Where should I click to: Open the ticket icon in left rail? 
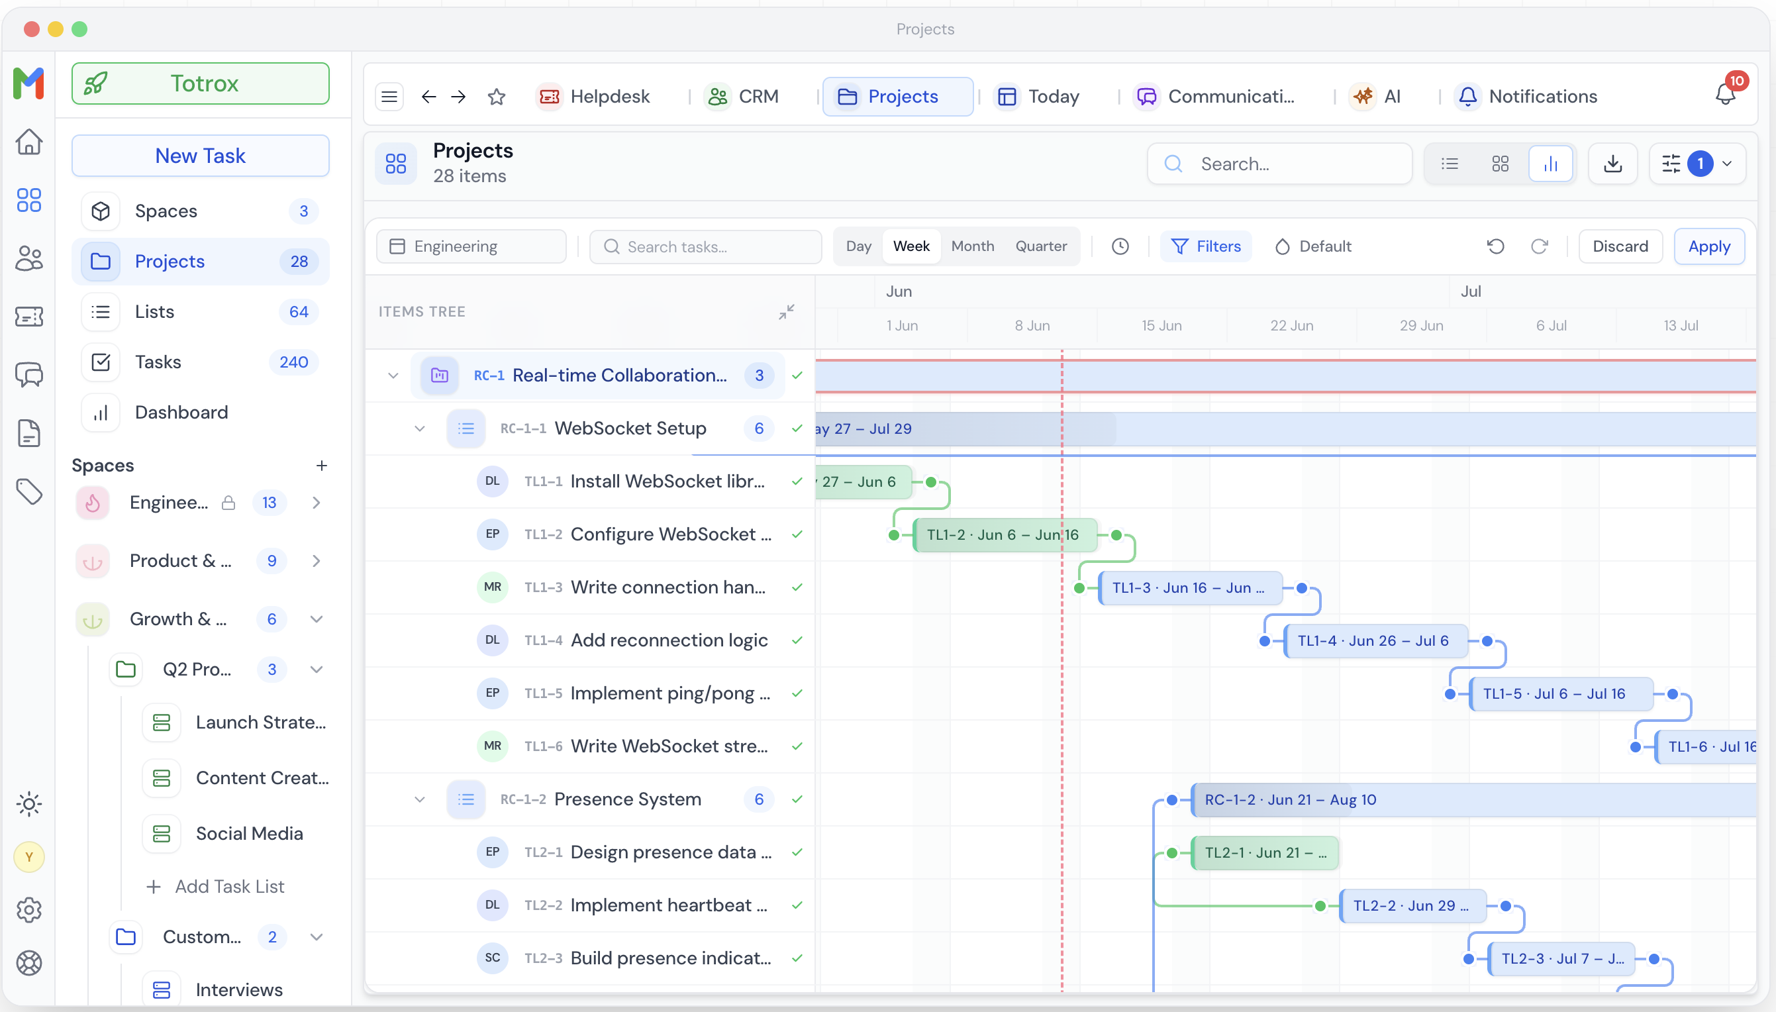coord(28,317)
